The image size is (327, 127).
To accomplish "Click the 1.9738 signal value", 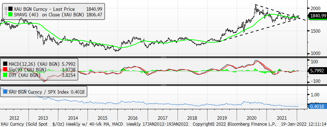I will pyautogui.click(x=68, y=70).
